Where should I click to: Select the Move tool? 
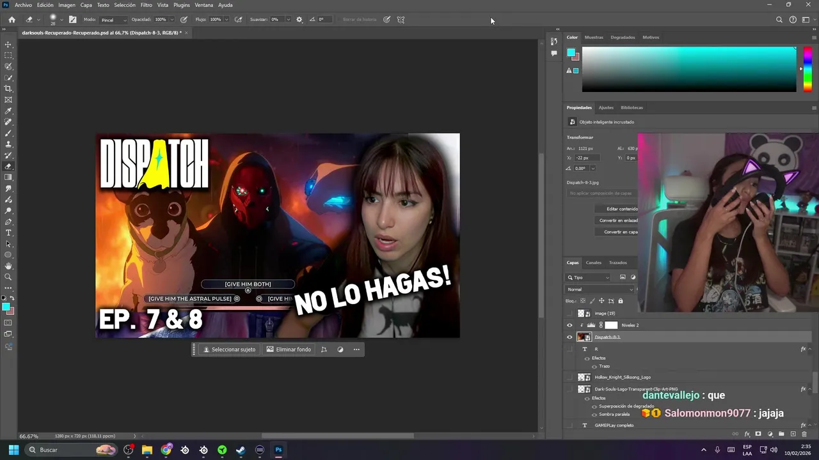pos(8,44)
